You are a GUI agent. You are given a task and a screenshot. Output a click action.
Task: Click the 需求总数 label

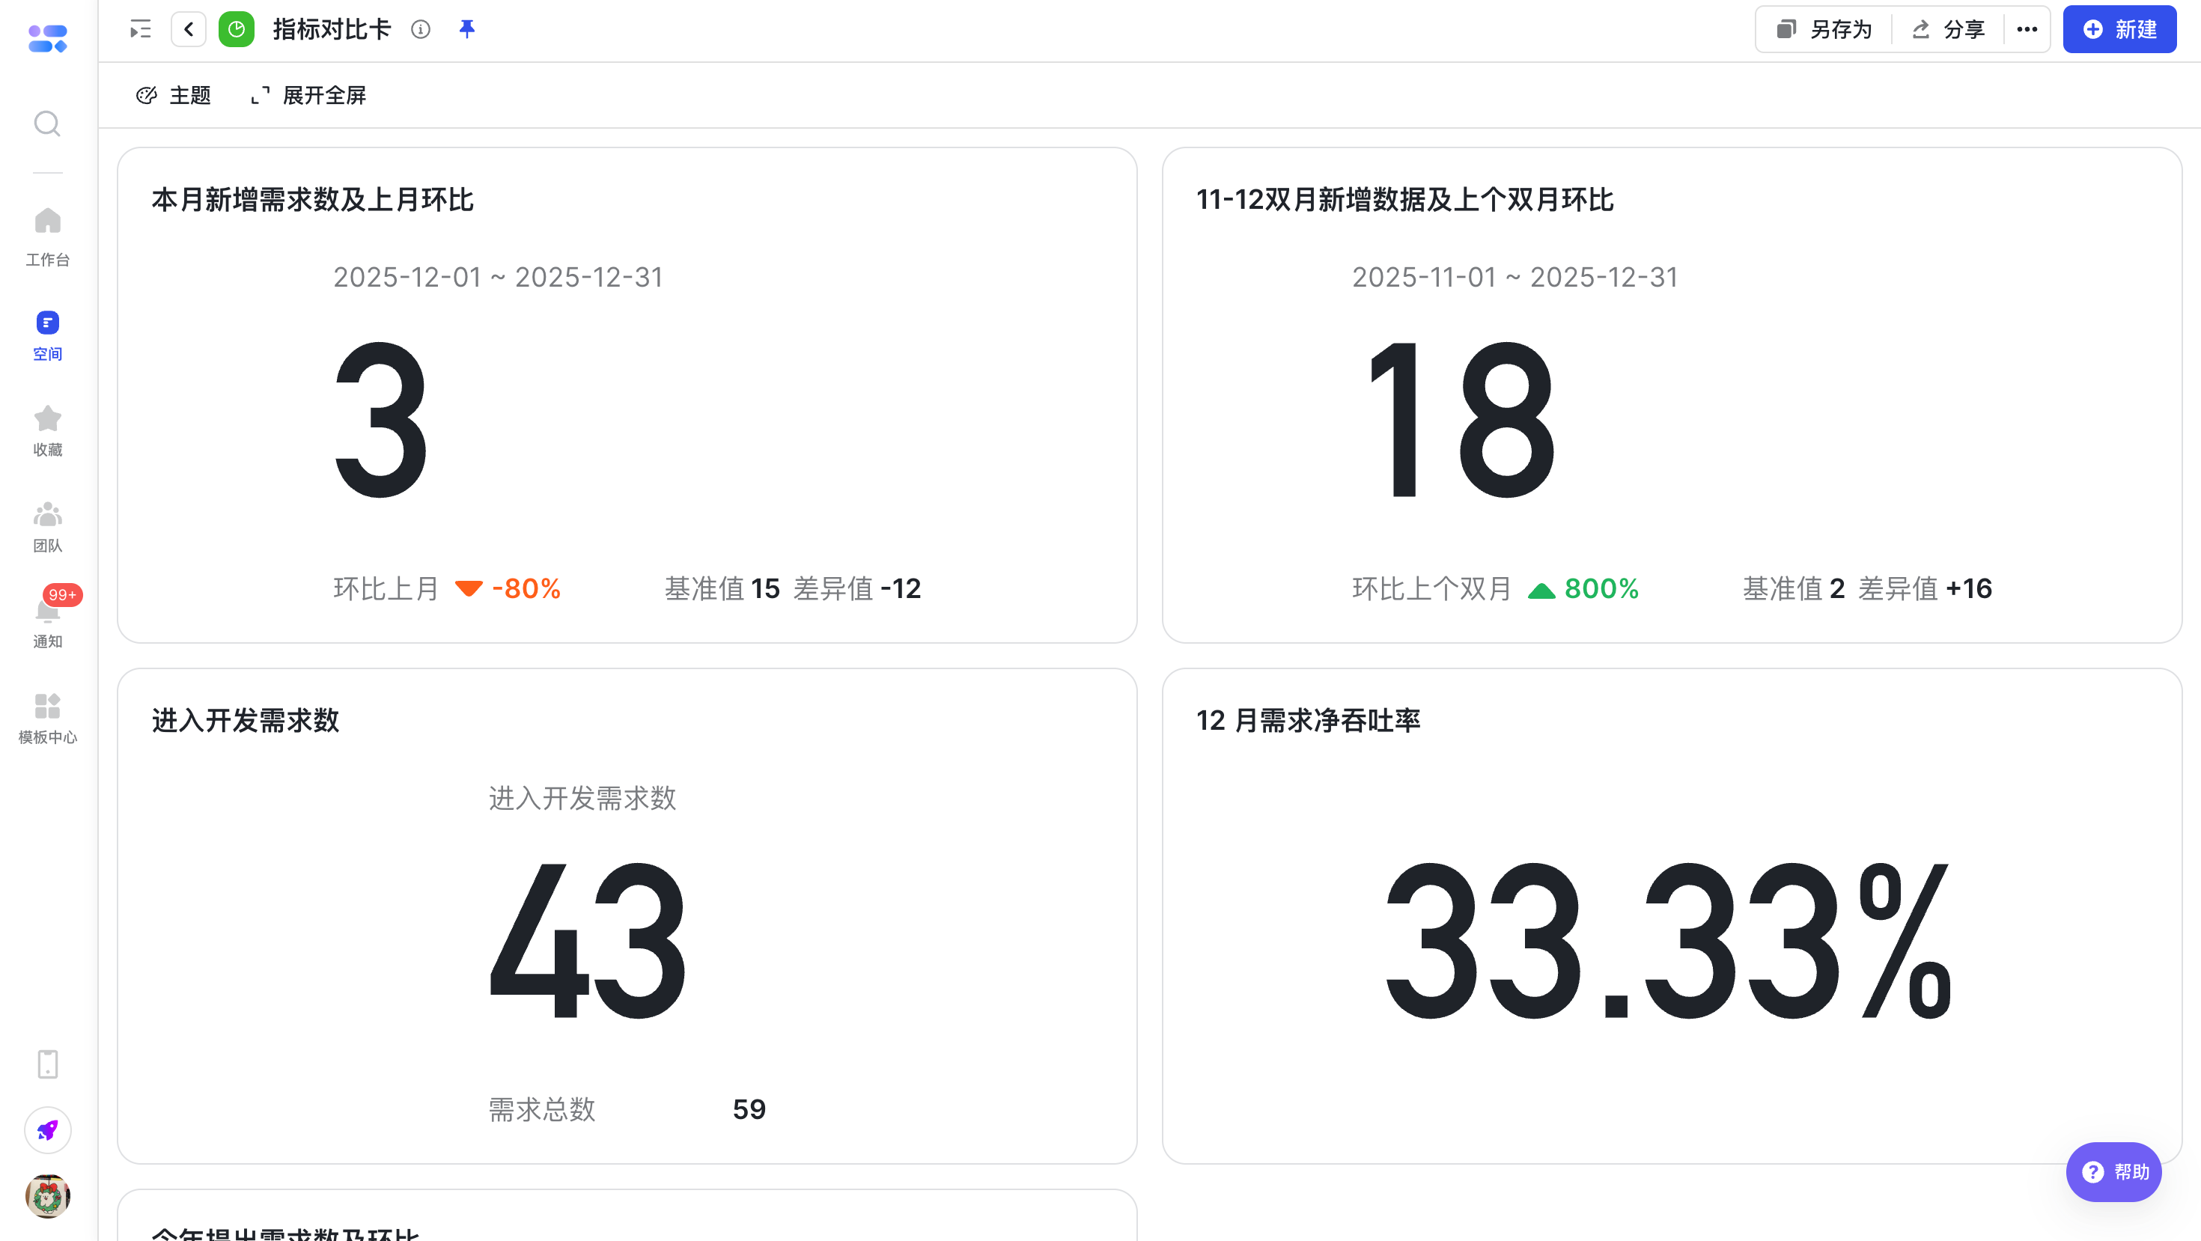click(542, 1109)
